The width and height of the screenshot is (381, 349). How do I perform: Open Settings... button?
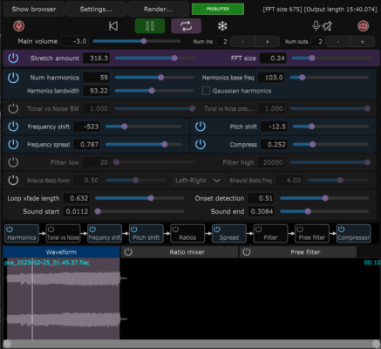(96, 9)
